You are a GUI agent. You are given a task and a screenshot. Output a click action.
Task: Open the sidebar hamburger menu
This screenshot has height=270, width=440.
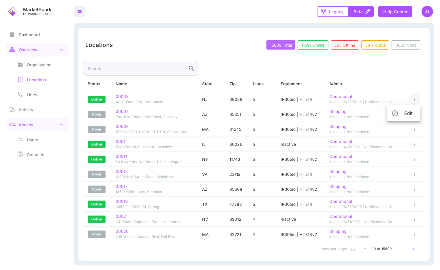tap(80, 12)
